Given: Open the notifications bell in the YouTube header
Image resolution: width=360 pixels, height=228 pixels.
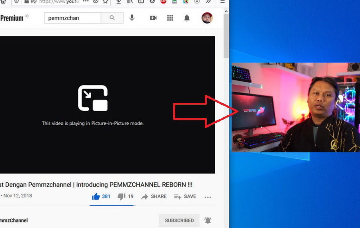Looking at the screenshot, I should coord(187,18).
